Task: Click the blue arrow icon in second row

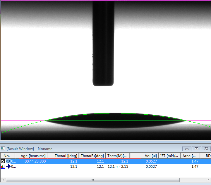Action: 8,167
